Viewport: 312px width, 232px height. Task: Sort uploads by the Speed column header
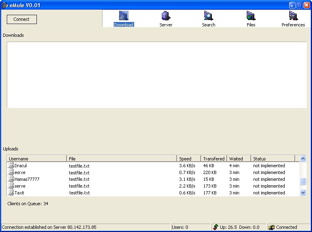click(189, 159)
